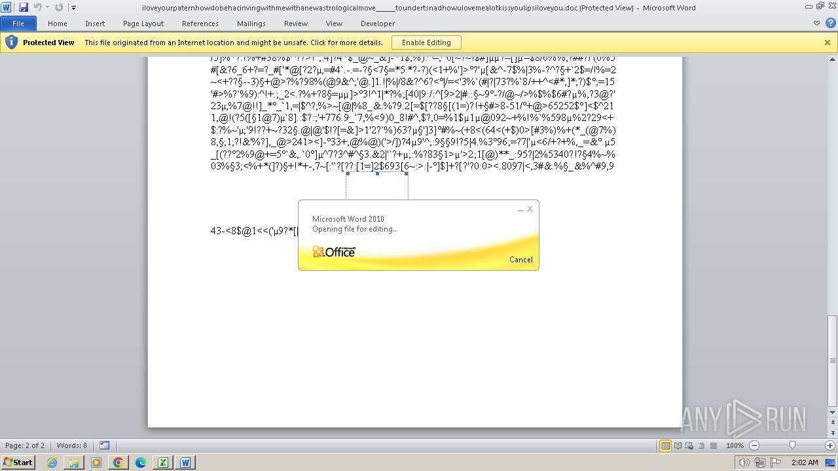Open the View ribbon tab
838x471 pixels.
click(x=335, y=24)
